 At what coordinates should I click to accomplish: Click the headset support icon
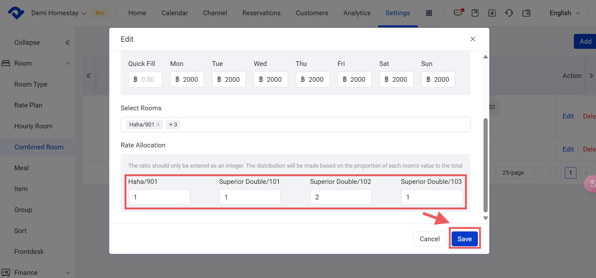click(x=509, y=13)
